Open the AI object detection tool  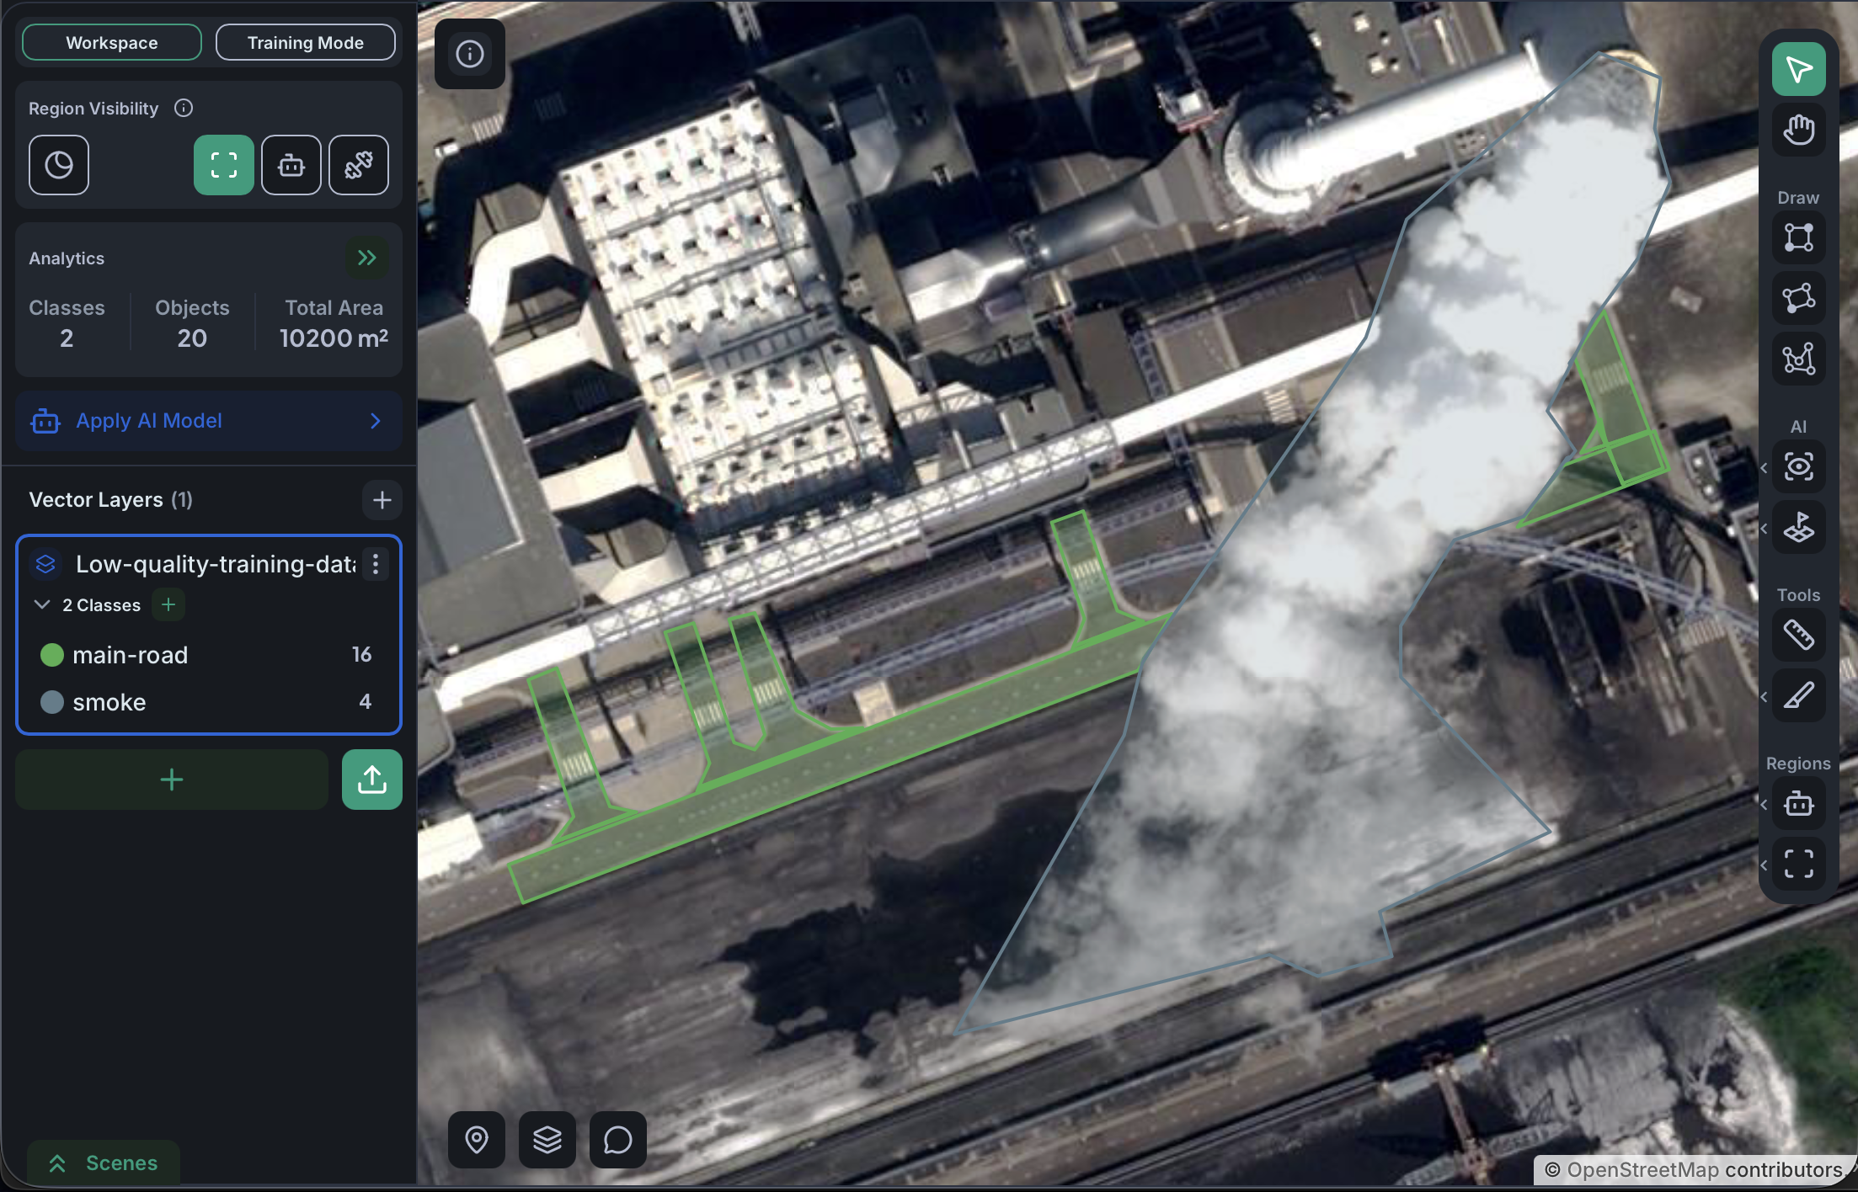[x=1798, y=466]
